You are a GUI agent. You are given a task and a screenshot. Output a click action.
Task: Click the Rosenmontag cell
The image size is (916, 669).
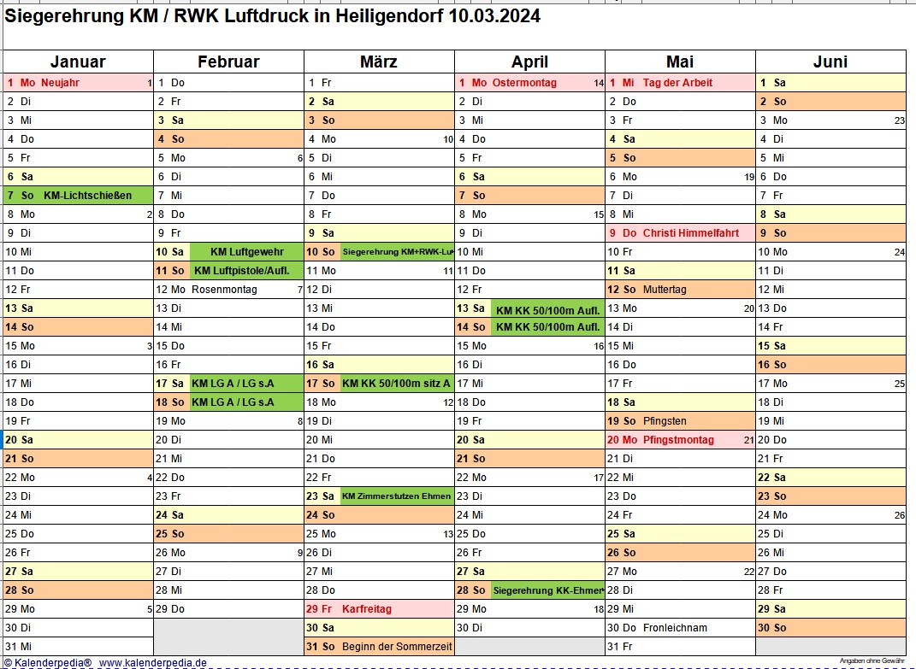pos(225,290)
